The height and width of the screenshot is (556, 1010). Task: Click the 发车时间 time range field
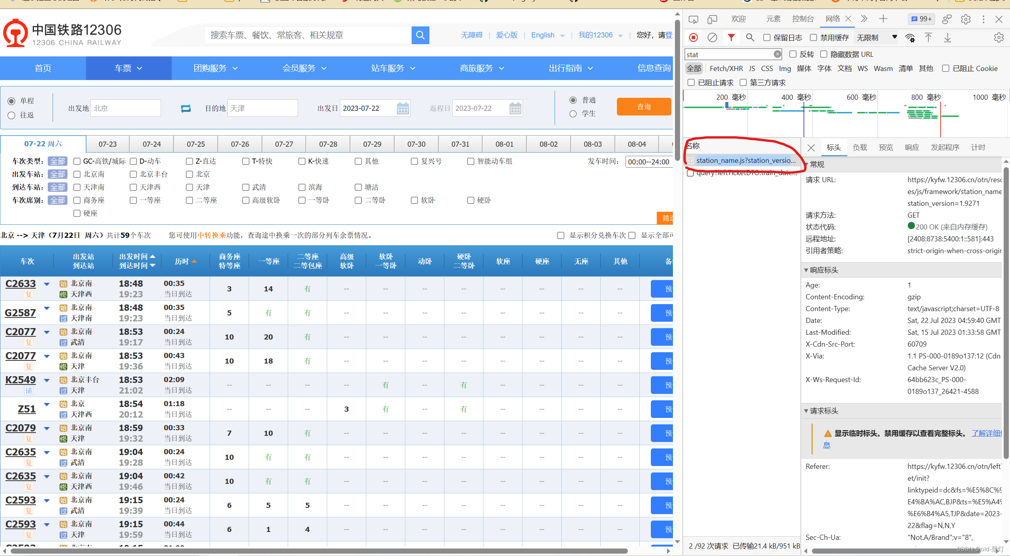[648, 162]
